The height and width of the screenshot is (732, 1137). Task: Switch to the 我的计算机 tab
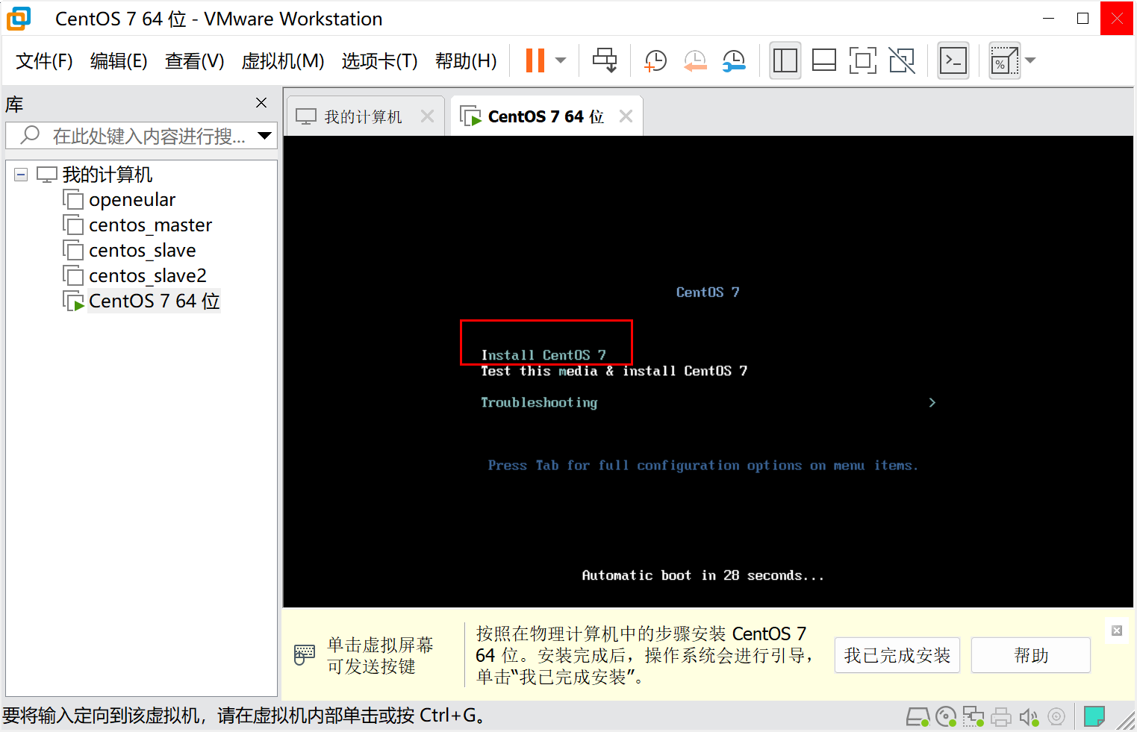click(x=364, y=116)
